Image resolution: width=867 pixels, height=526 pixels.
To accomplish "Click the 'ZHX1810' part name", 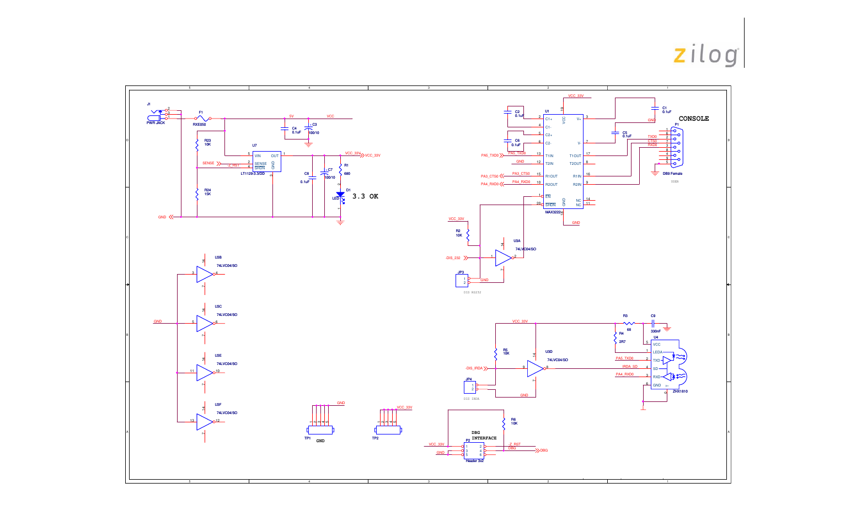I will click(680, 391).
